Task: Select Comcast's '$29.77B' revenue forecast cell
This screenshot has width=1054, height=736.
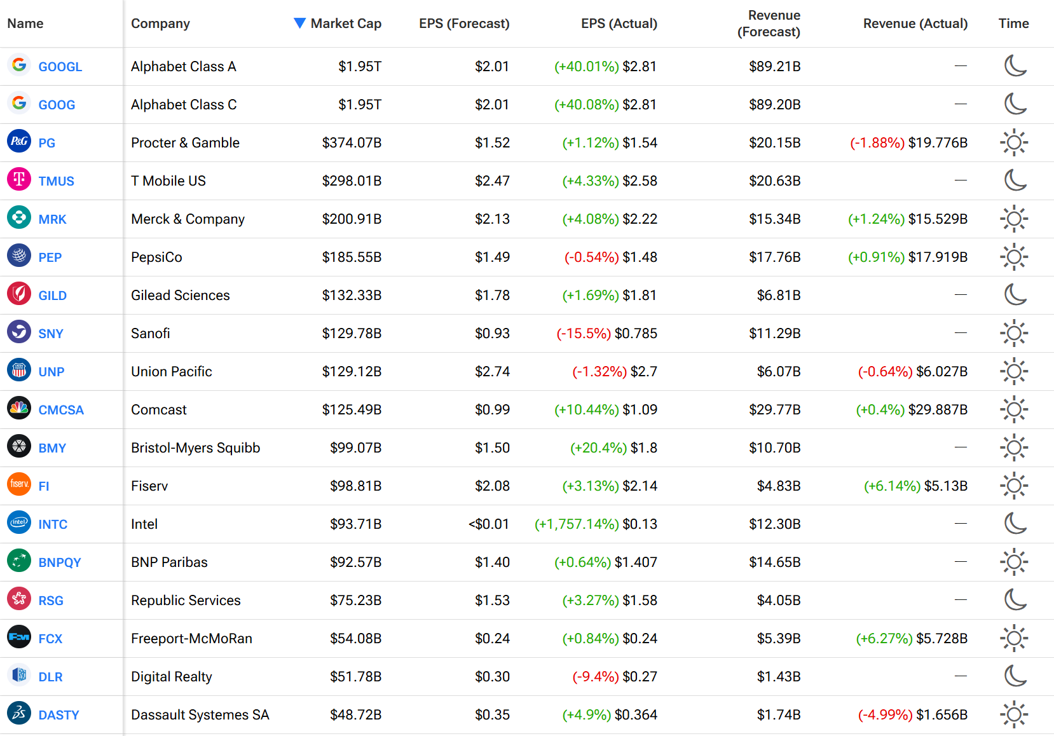Action: click(774, 409)
